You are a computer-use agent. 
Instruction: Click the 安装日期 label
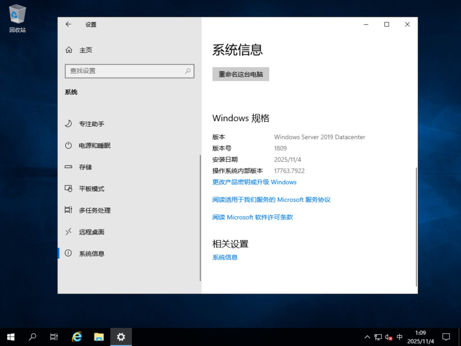pyautogui.click(x=225, y=159)
